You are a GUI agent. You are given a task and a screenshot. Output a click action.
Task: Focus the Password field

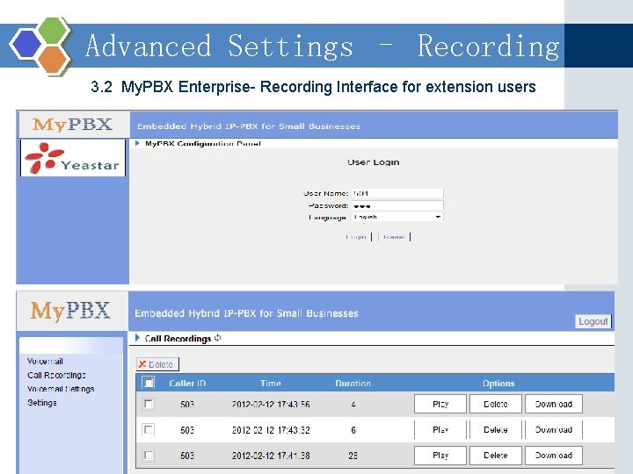pyautogui.click(x=397, y=205)
